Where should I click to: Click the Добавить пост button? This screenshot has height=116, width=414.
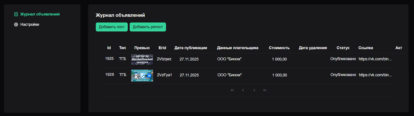pos(112,27)
